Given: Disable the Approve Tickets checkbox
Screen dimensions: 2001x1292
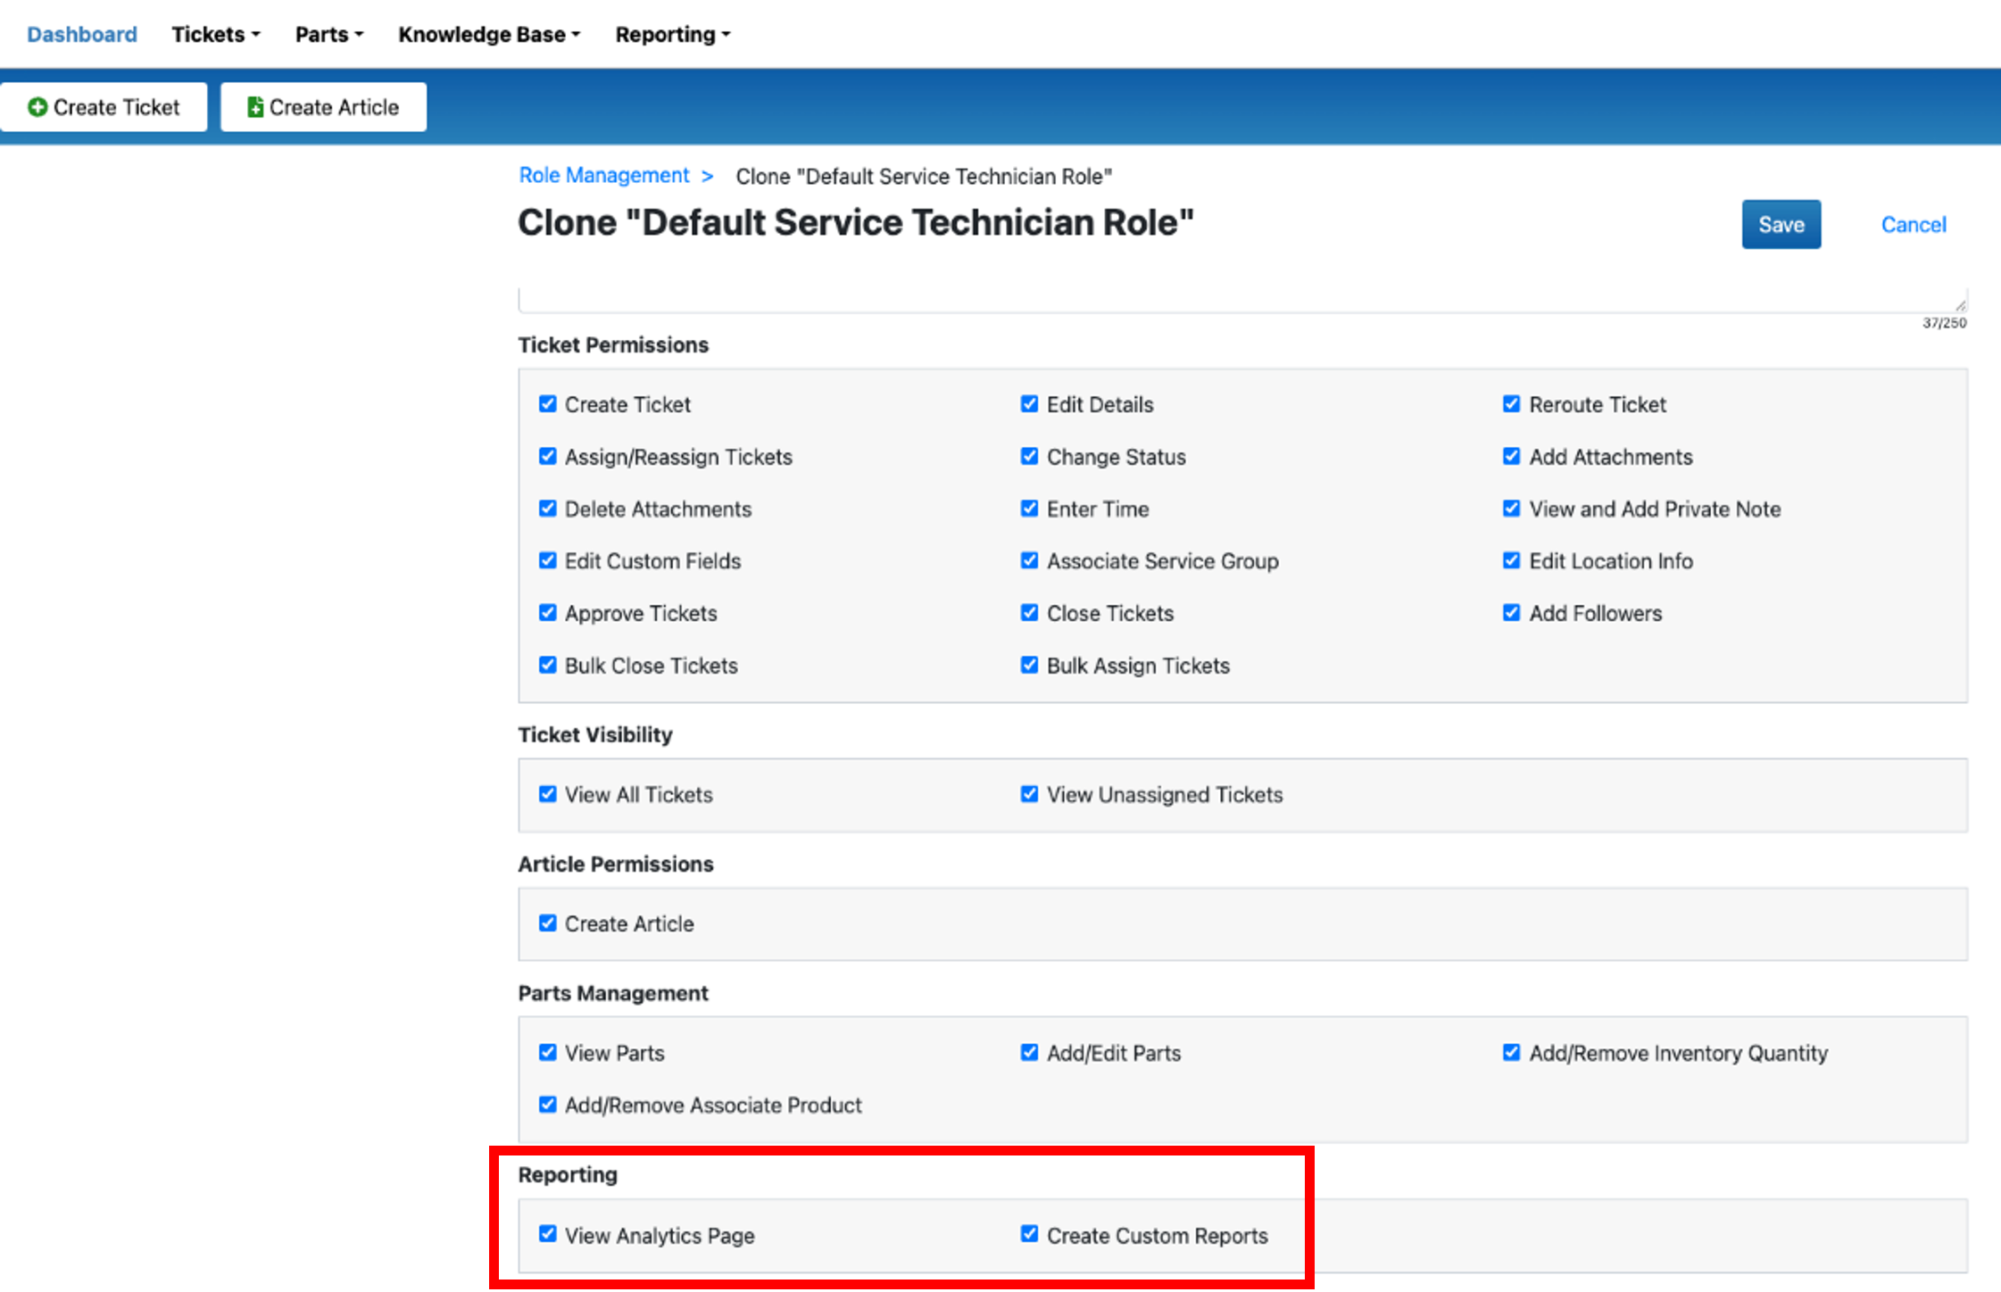Looking at the screenshot, I should tap(548, 613).
